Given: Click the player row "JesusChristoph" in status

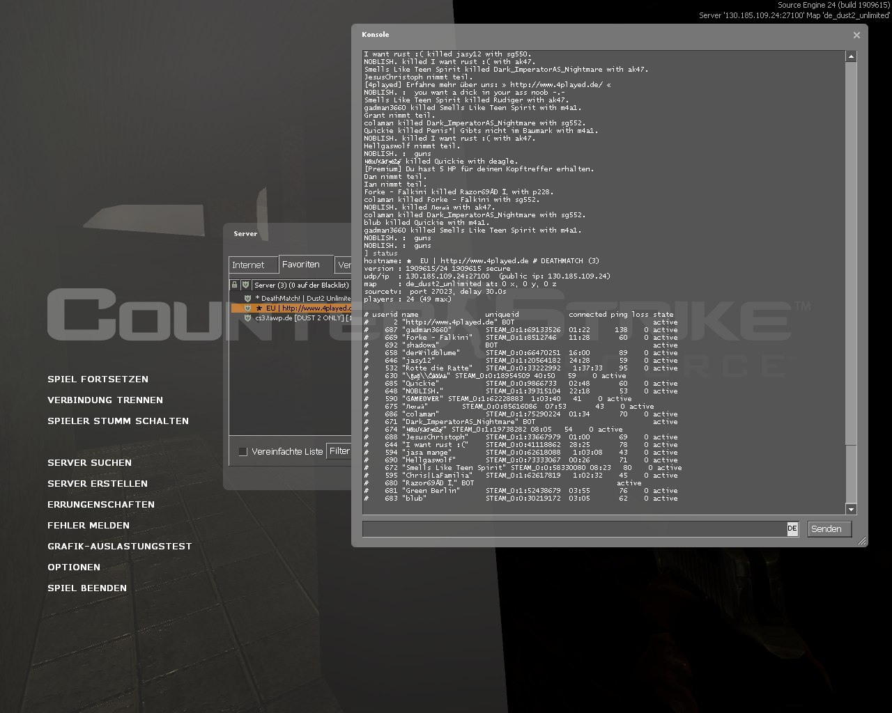Looking at the screenshot, I should [x=521, y=437].
